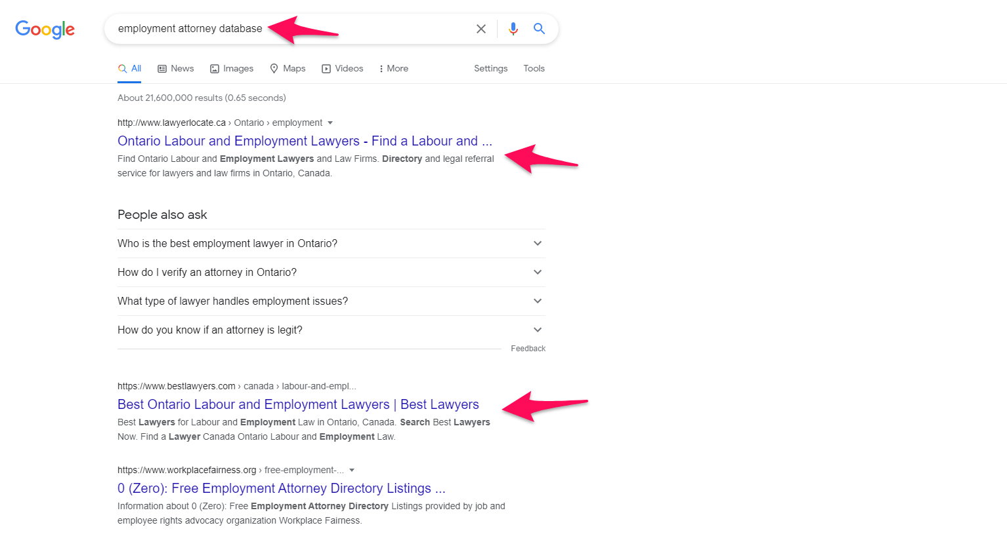1007x540 pixels.
Task: Expand 'How do I verify an attorney in Ontario?'
Action: coord(537,272)
